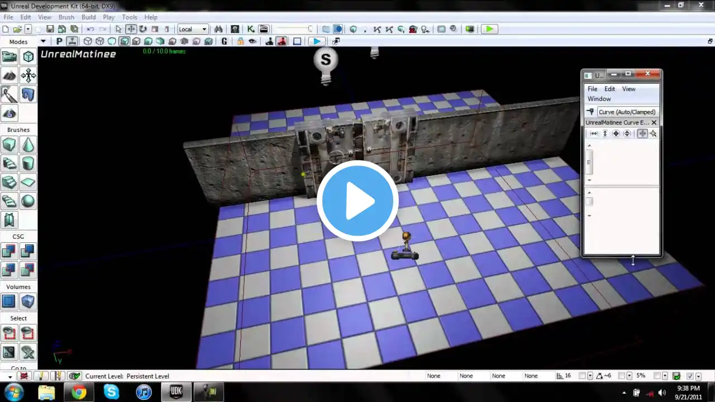
Task: Toggle game view with the G icon
Action: (x=225, y=41)
